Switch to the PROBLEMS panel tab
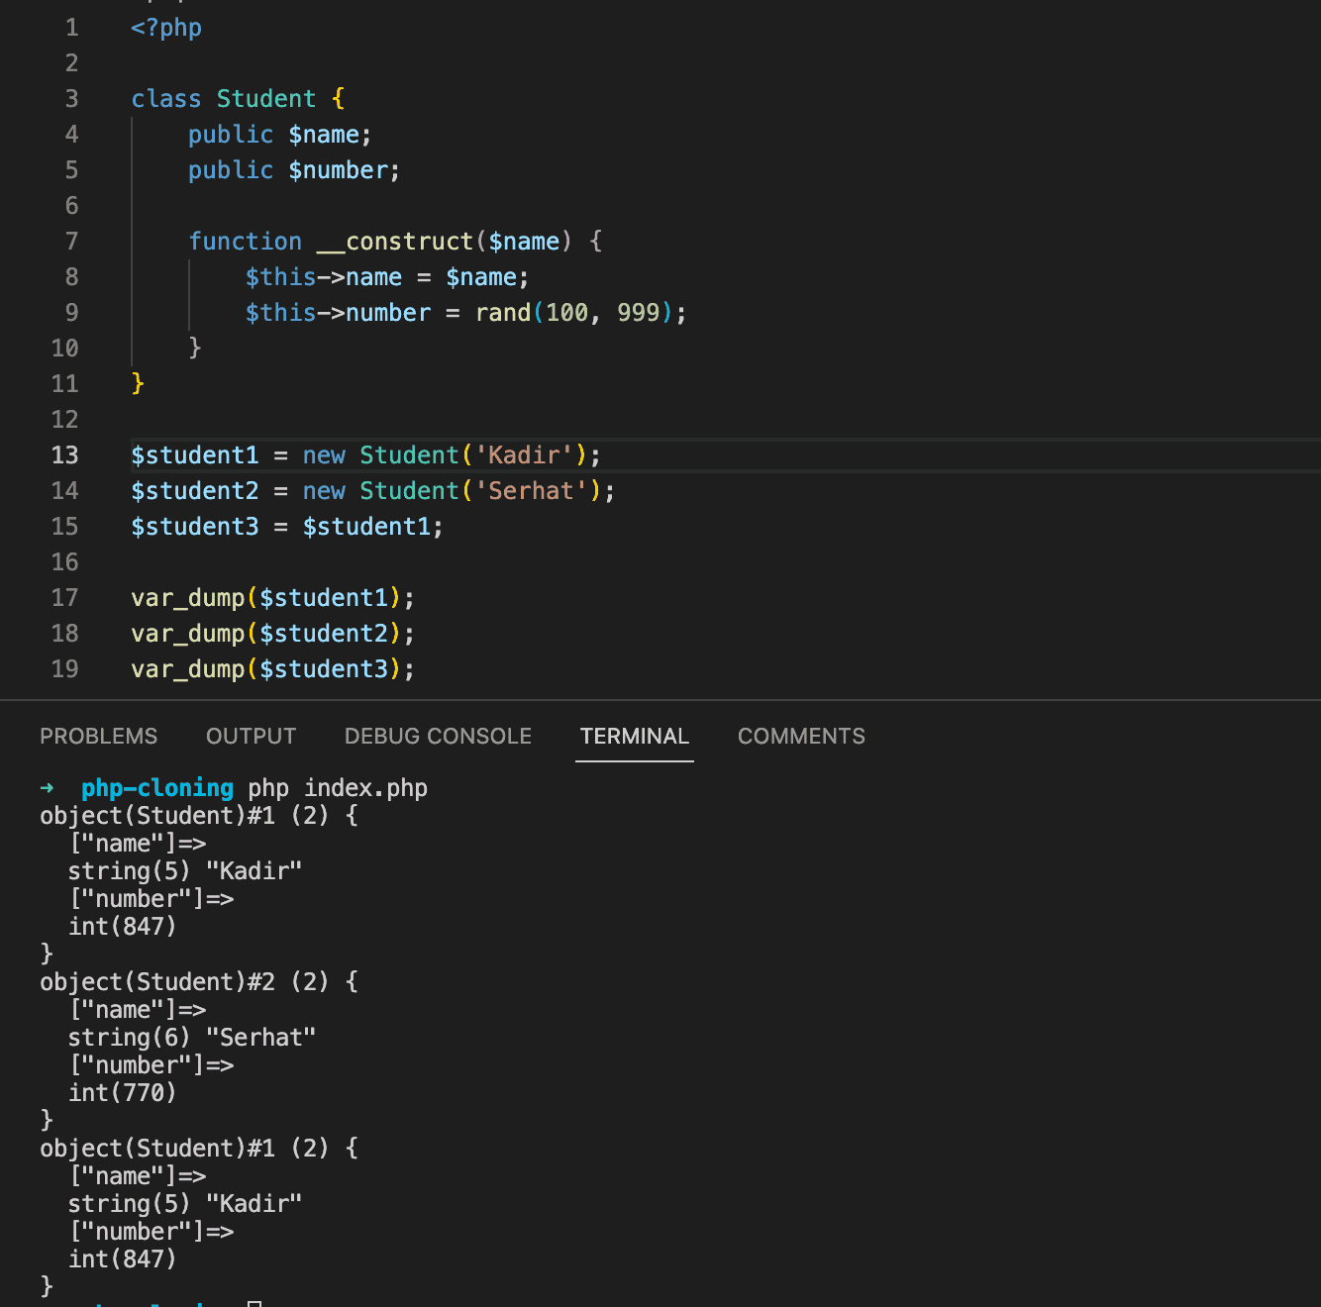This screenshot has height=1307, width=1321. point(98,736)
